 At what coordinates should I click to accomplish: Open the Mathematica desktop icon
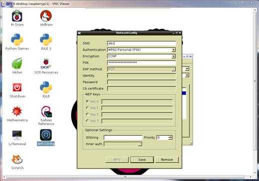(17, 113)
